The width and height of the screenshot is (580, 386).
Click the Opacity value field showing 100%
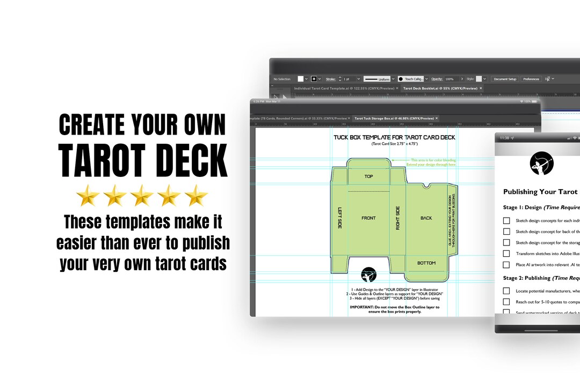coord(452,79)
